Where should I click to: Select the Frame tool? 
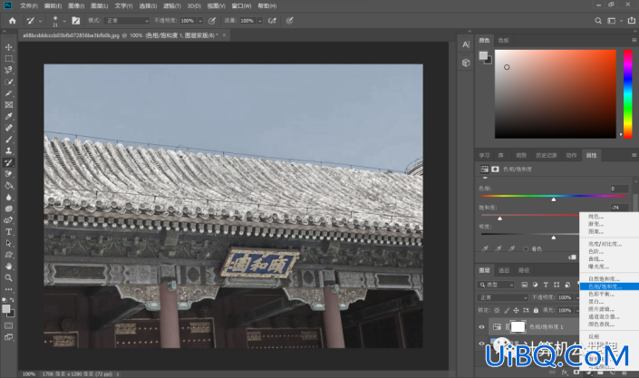[x=8, y=105]
